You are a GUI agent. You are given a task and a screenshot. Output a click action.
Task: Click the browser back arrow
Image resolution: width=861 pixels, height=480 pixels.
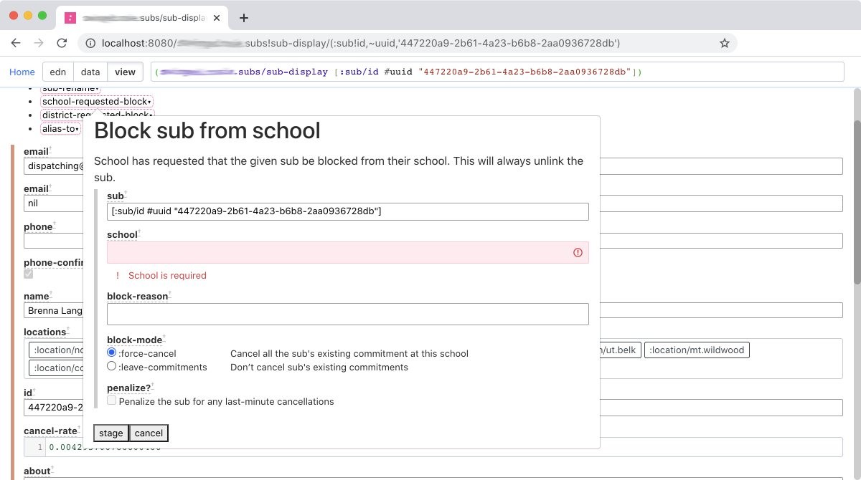pyautogui.click(x=16, y=43)
